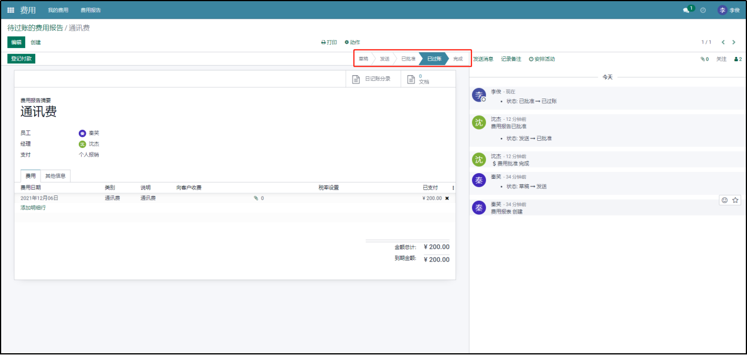747x355 pixels.
Task: Open the activities clock icon
Action: (x=703, y=10)
